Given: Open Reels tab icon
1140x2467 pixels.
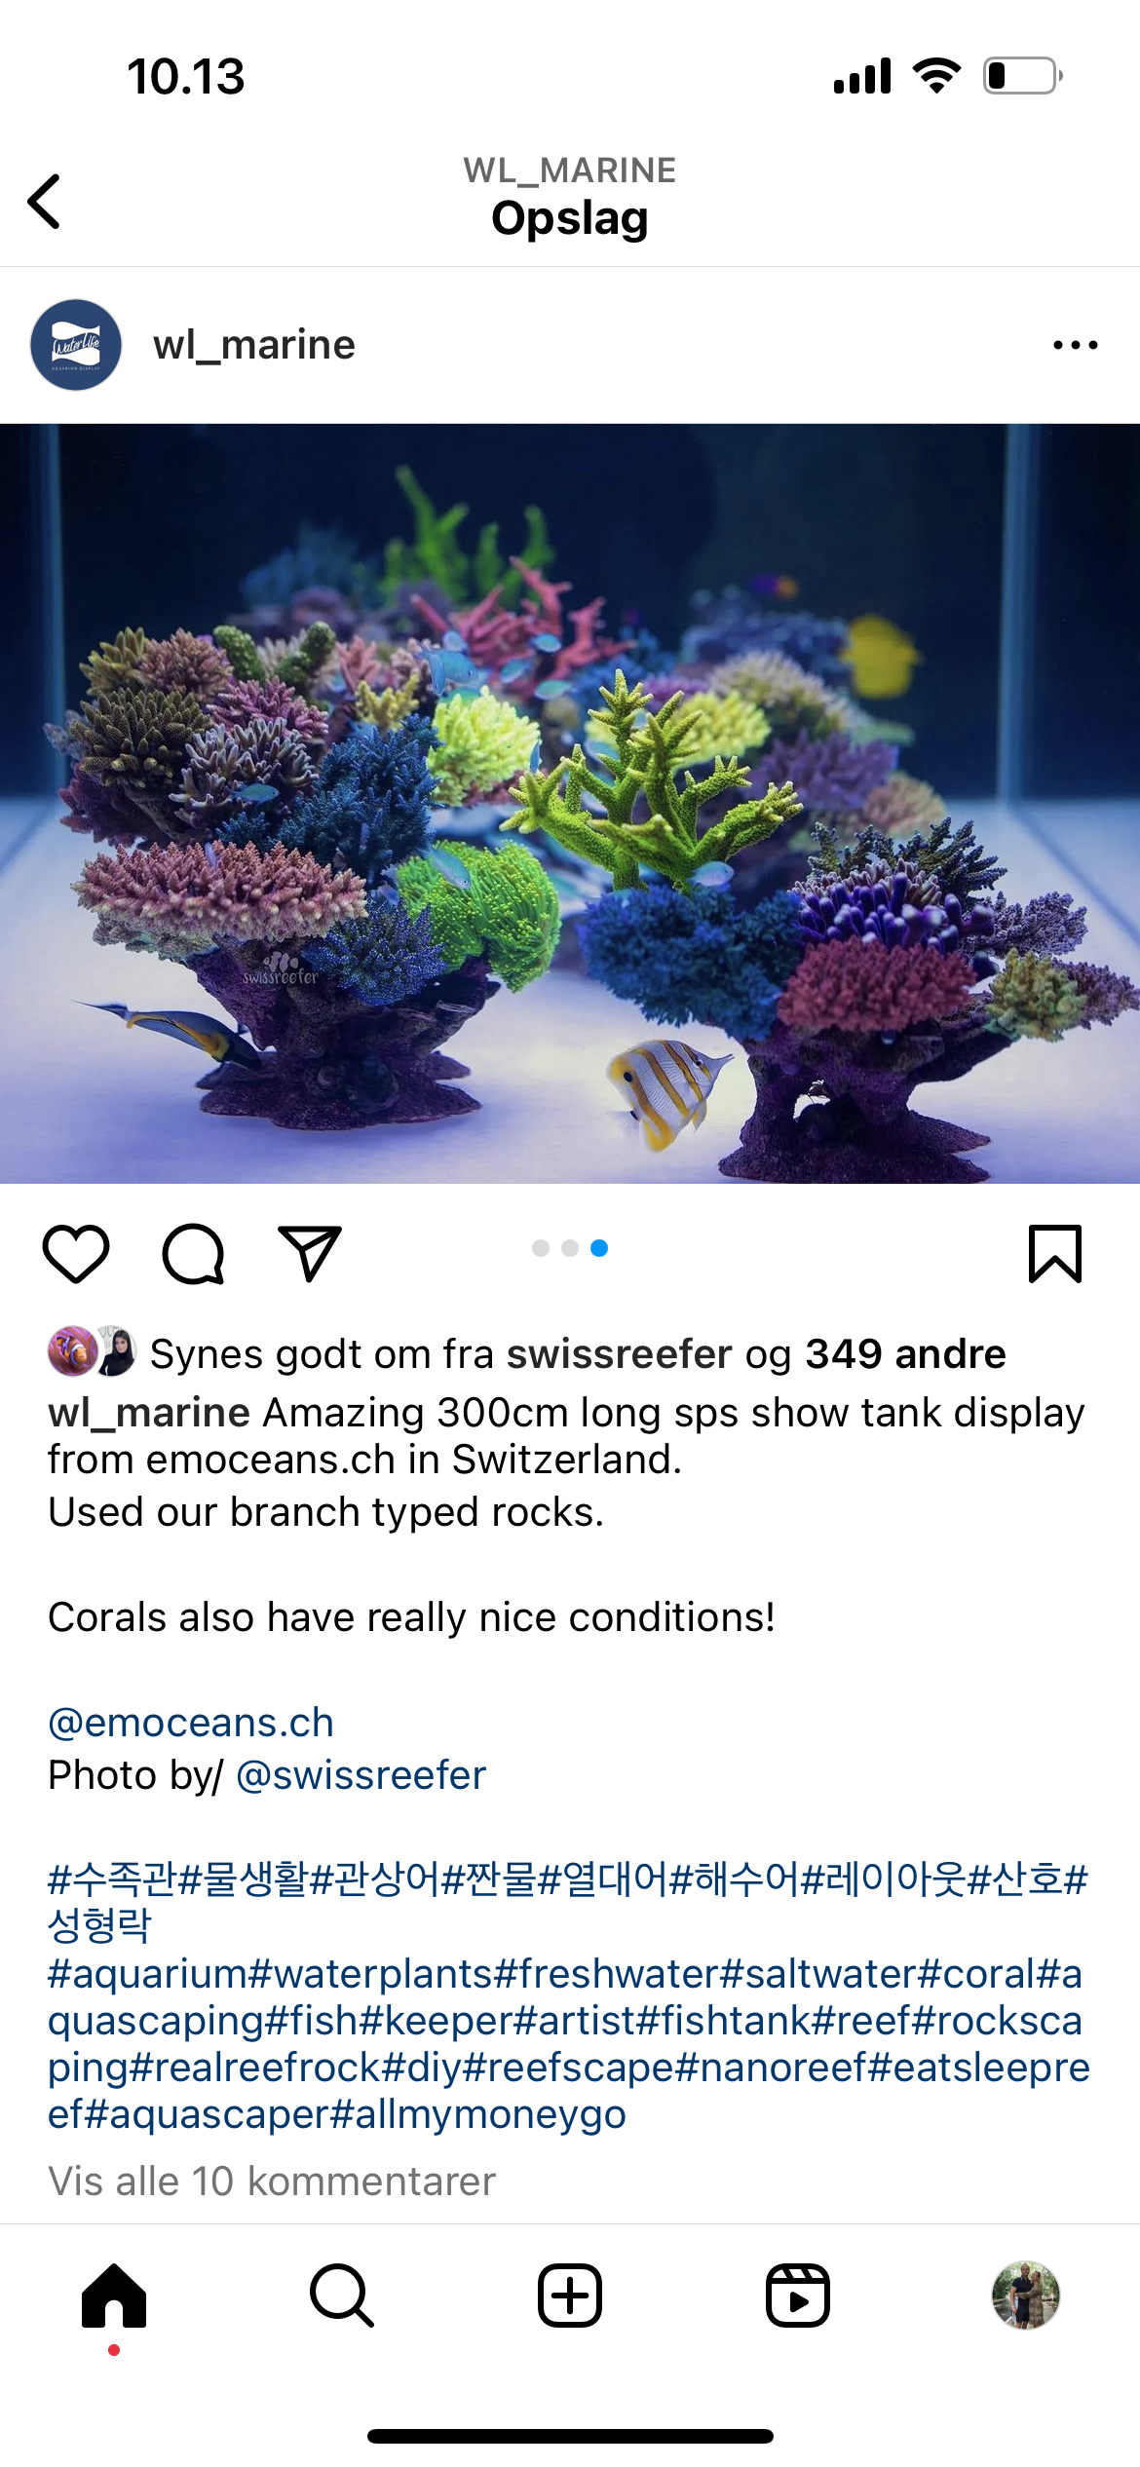Looking at the screenshot, I should click(798, 2296).
